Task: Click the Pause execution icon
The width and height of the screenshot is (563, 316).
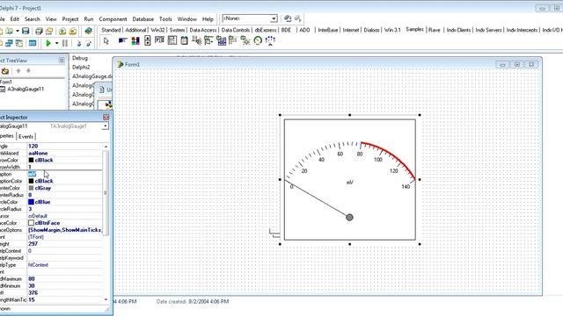Action: (65, 43)
